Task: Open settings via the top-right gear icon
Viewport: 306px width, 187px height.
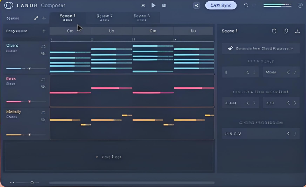Action: point(300,5)
